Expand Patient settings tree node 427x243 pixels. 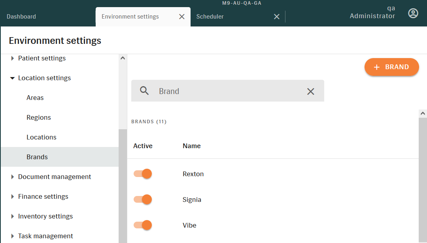(x=12, y=58)
